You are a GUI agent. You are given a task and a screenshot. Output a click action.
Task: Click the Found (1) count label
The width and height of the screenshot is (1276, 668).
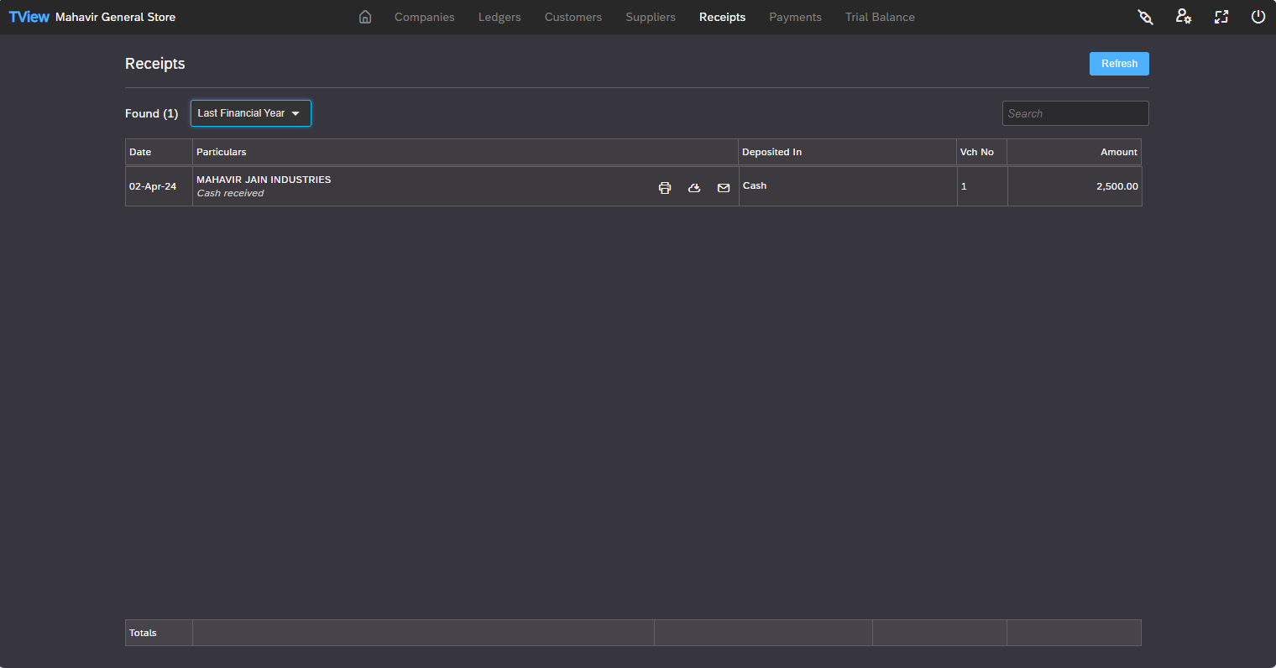pyautogui.click(x=151, y=113)
